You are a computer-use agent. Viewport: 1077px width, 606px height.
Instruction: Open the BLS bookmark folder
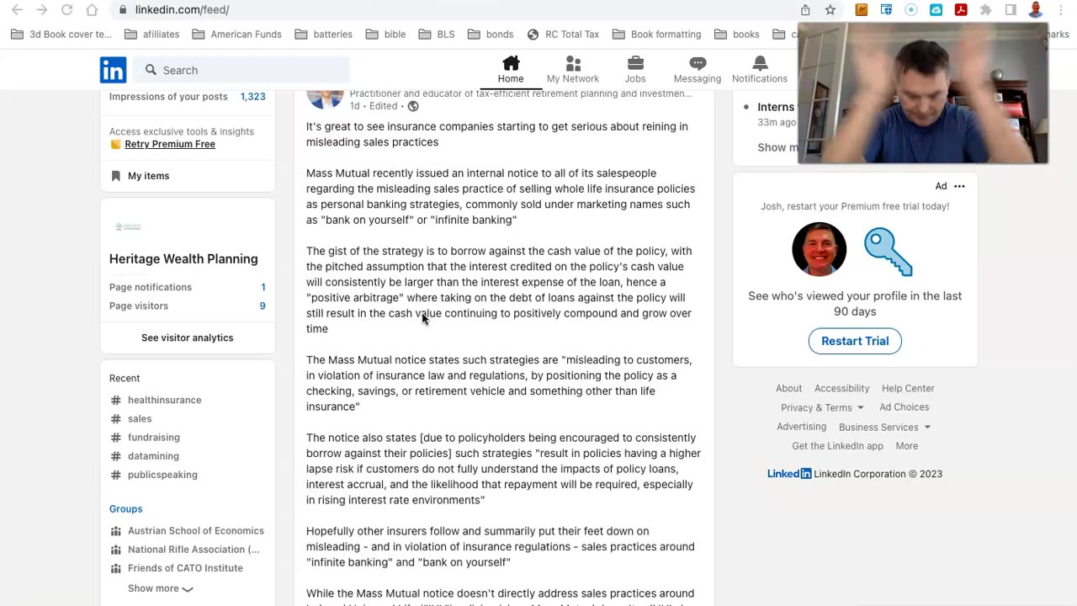click(x=435, y=35)
